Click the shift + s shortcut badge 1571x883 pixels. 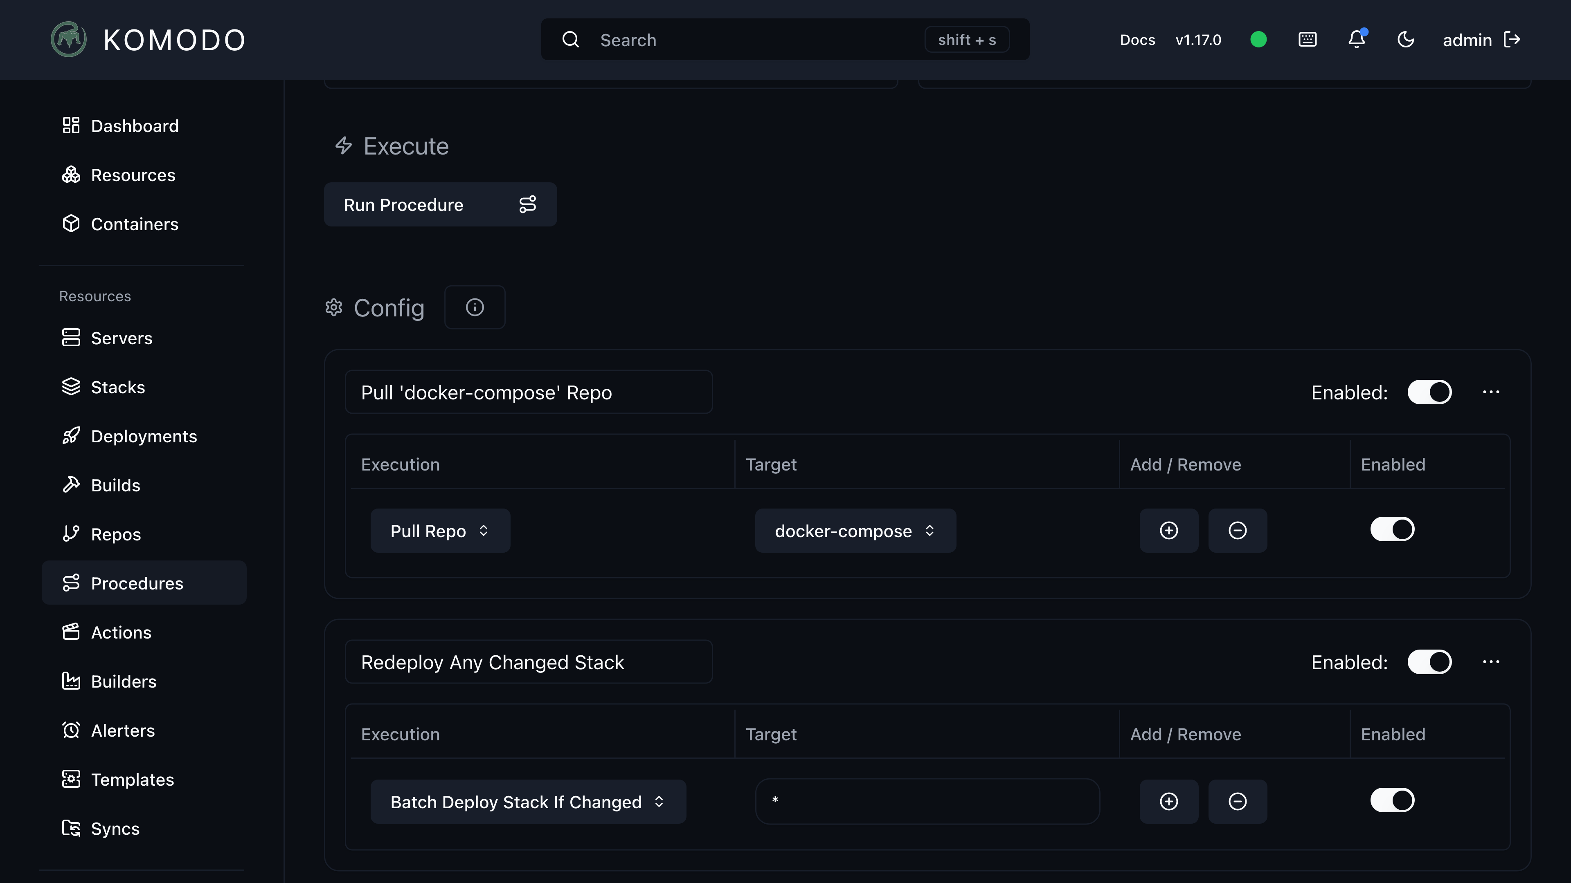tap(967, 40)
